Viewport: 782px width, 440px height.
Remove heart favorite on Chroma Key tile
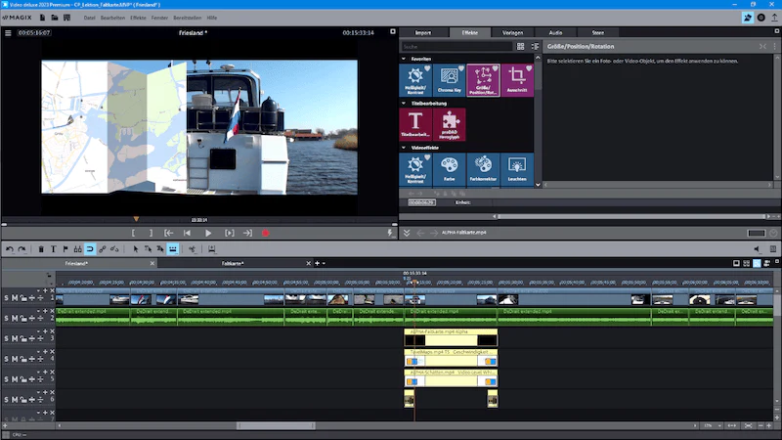(461, 67)
